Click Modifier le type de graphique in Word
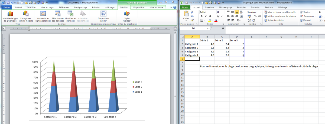This screenshot has width=325, height=124. point(10,17)
